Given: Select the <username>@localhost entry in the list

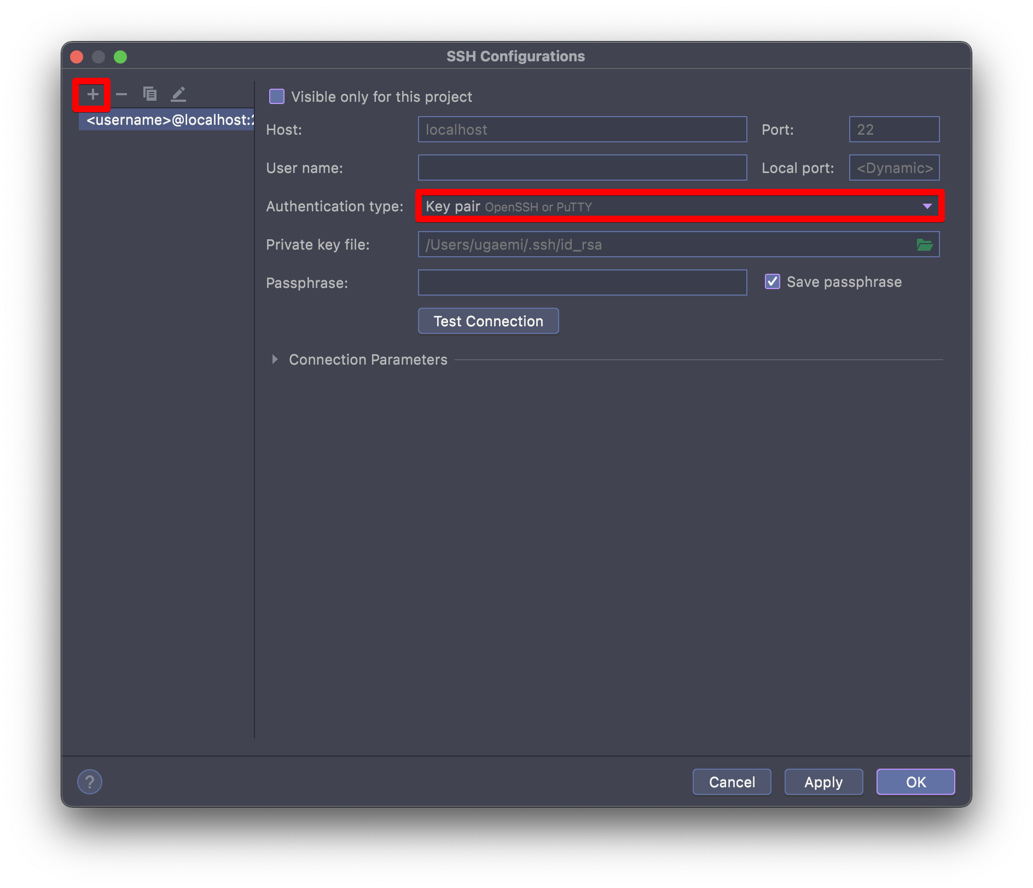Looking at the screenshot, I should [x=166, y=119].
